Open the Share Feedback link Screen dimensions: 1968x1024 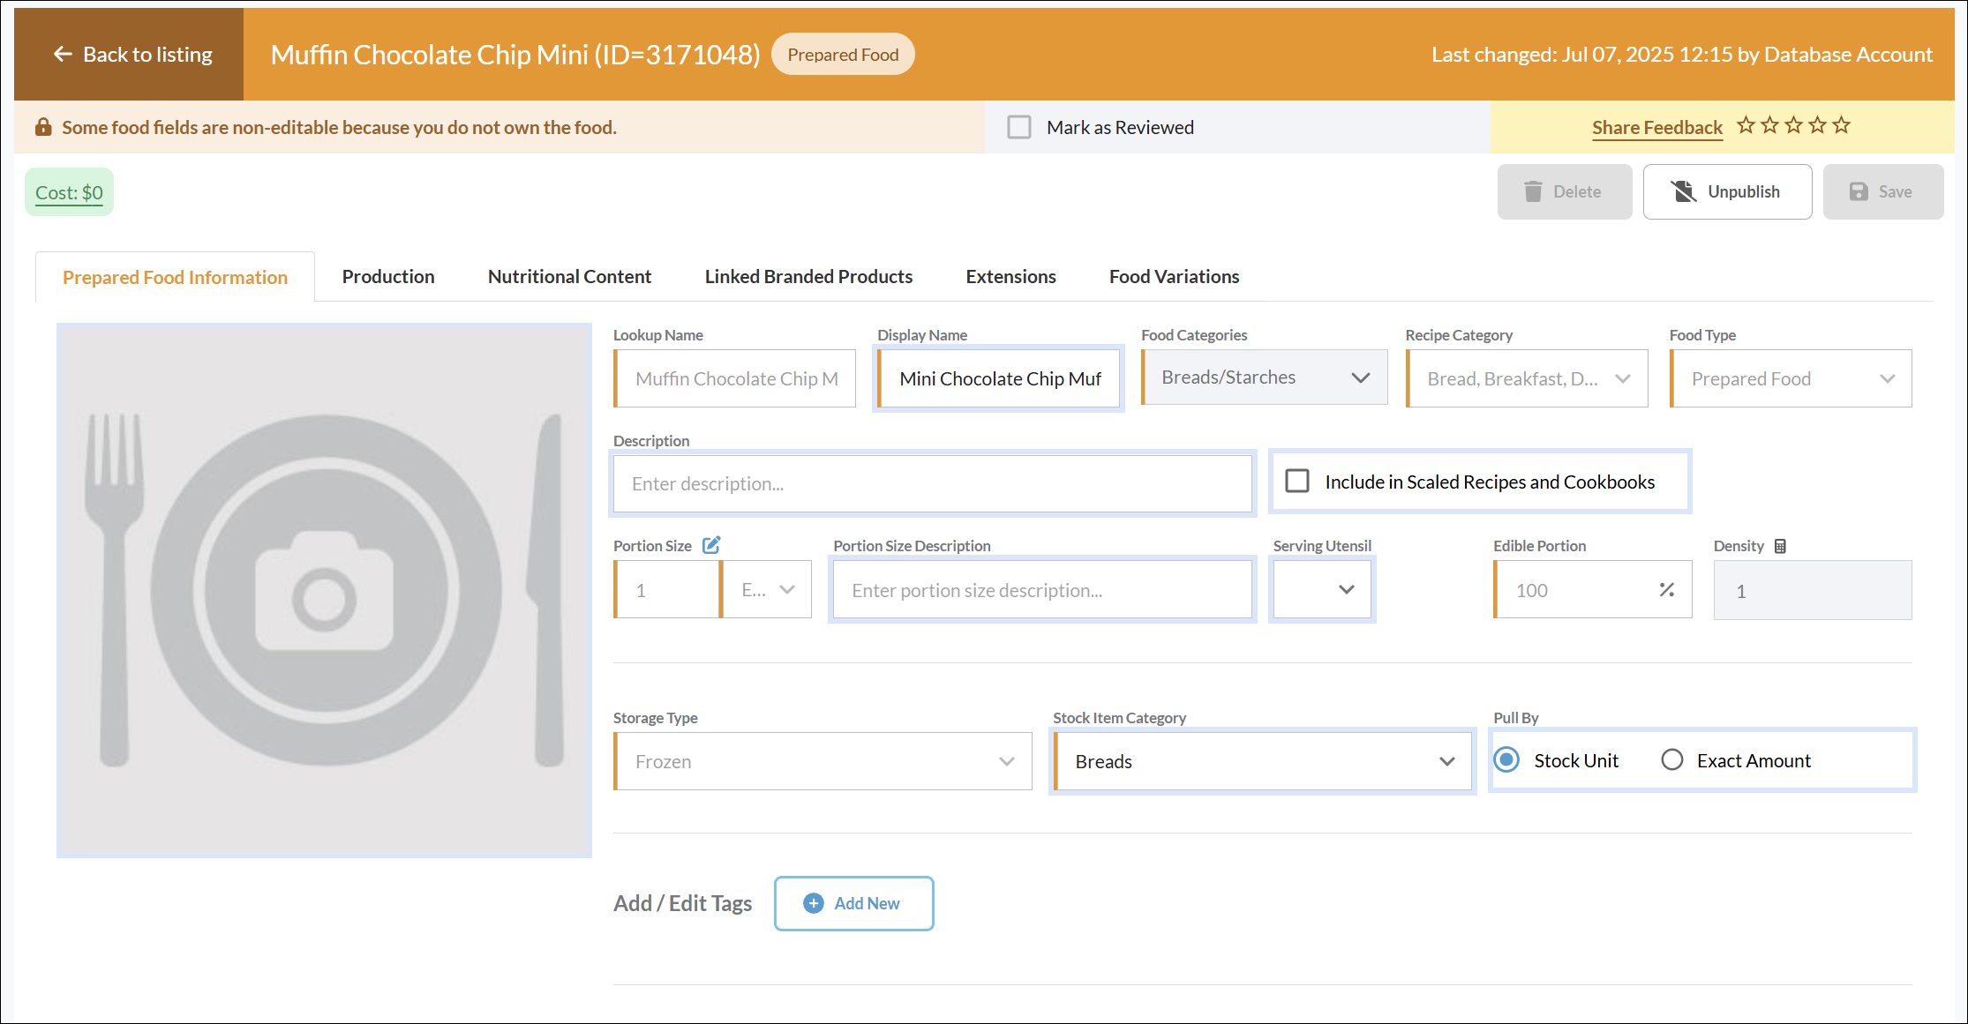pos(1656,128)
